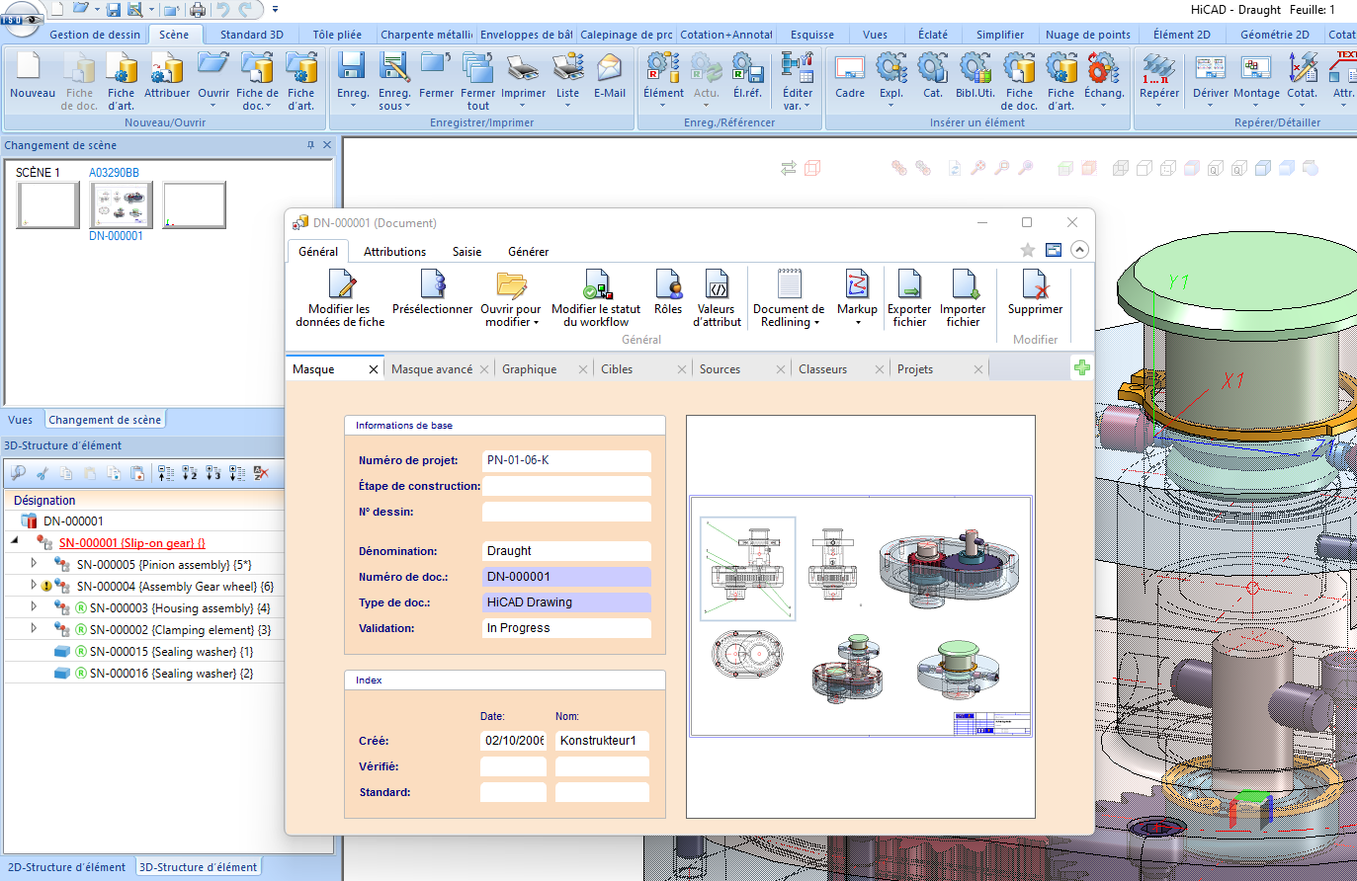Click Modifier les données de fiche
This screenshot has height=881, width=1357.
340,298
